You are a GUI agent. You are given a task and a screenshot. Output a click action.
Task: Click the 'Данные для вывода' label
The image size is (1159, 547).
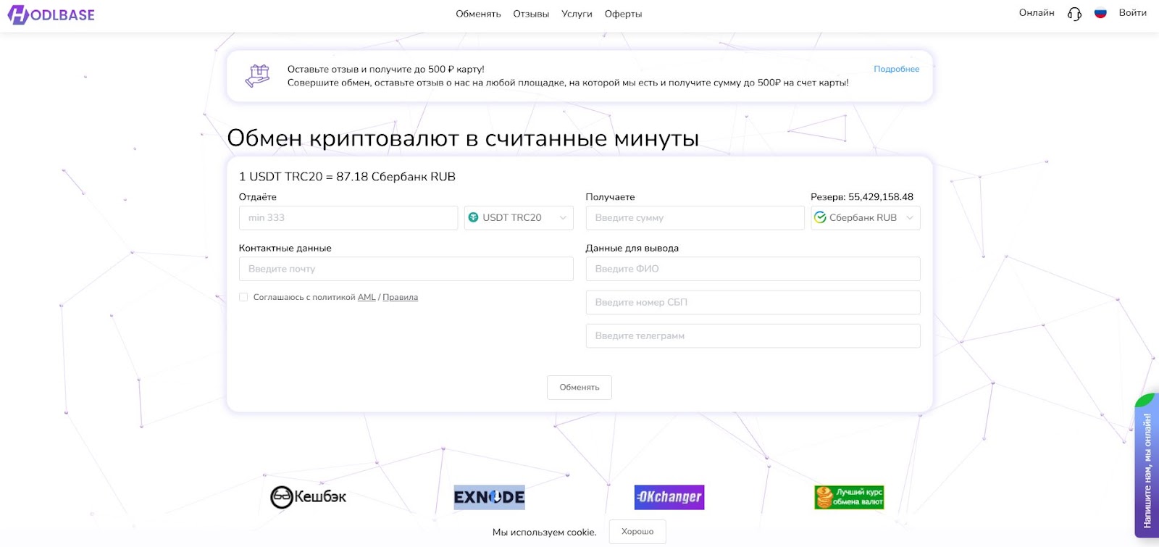[632, 248]
